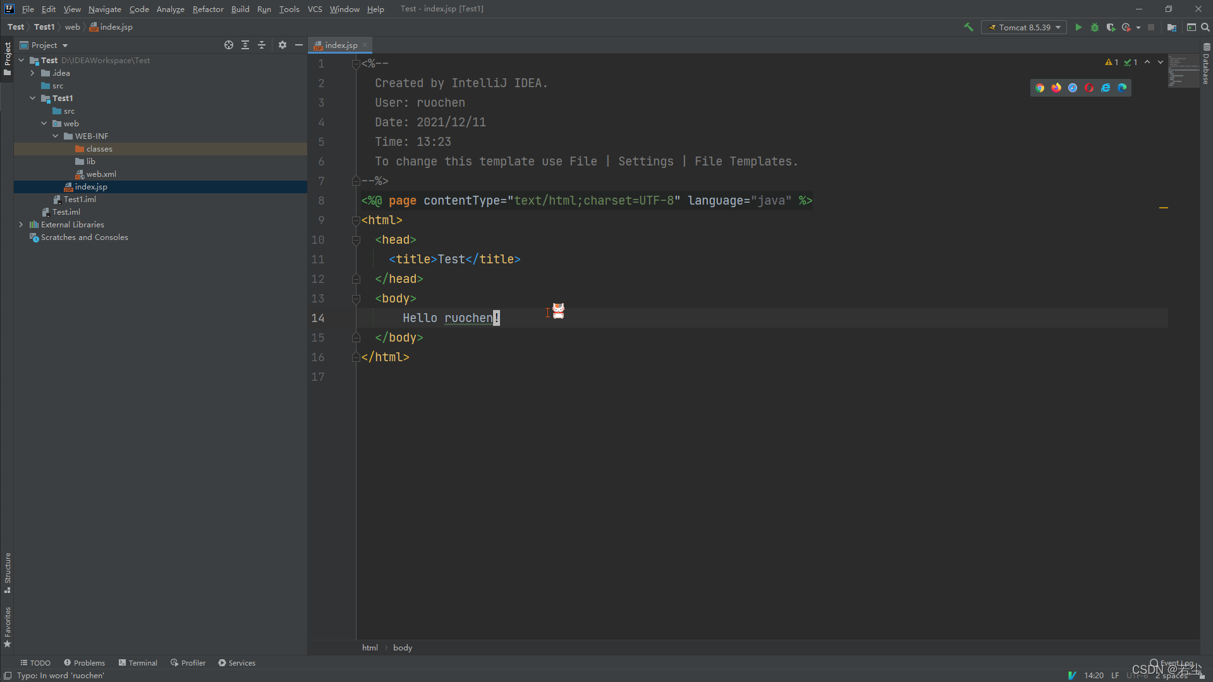
Task: Open Project panel gear options
Action: [x=283, y=45]
